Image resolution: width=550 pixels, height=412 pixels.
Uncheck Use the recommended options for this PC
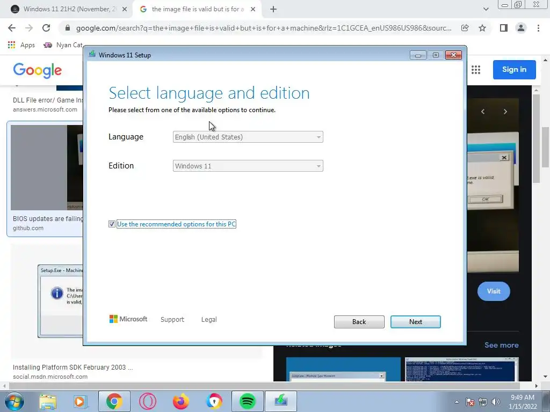[x=112, y=224]
